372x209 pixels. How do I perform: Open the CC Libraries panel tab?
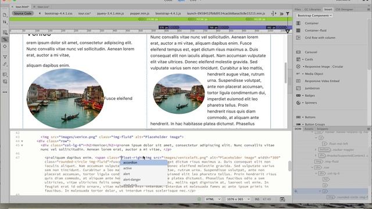pos(313,9)
